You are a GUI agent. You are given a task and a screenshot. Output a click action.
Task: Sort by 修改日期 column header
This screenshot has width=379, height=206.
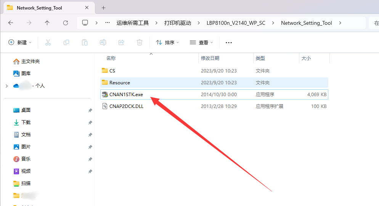[x=210, y=58]
